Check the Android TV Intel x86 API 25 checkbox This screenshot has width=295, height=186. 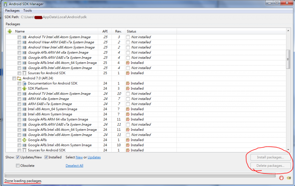pos(19,37)
